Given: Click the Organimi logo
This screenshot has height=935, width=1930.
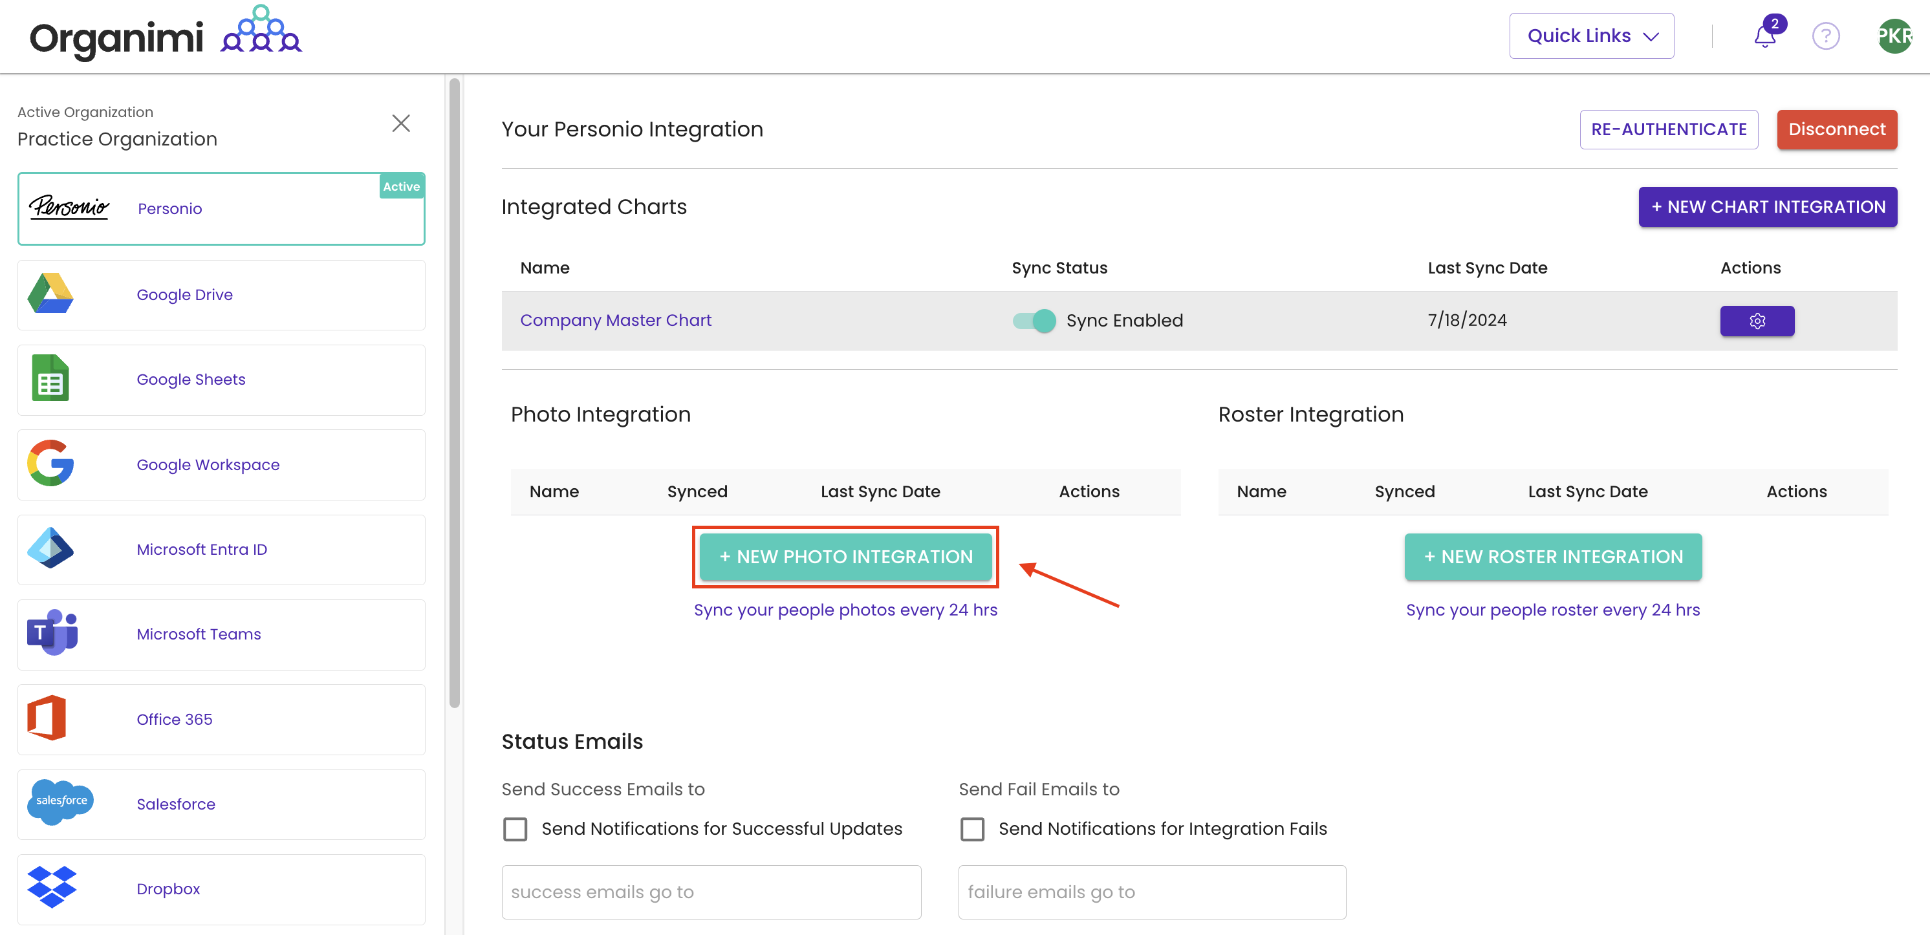Looking at the screenshot, I should click(x=166, y=34).
